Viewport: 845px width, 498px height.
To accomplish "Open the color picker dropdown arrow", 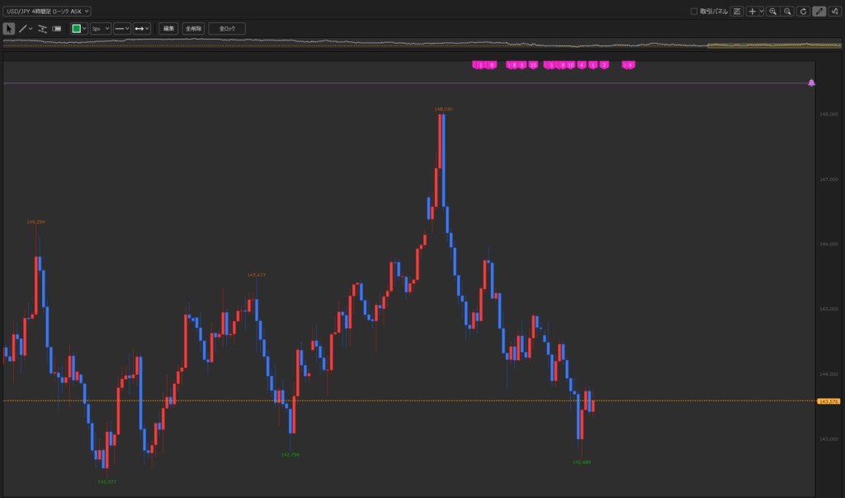I will (84, 29).
